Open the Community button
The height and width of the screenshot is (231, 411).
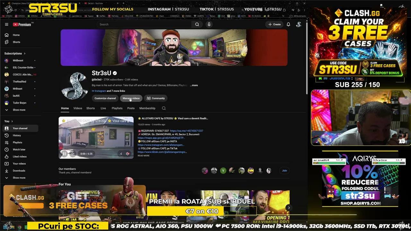point(156,98)
